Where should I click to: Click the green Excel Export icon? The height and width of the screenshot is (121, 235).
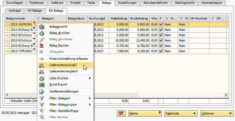click(x=41, y=85)
